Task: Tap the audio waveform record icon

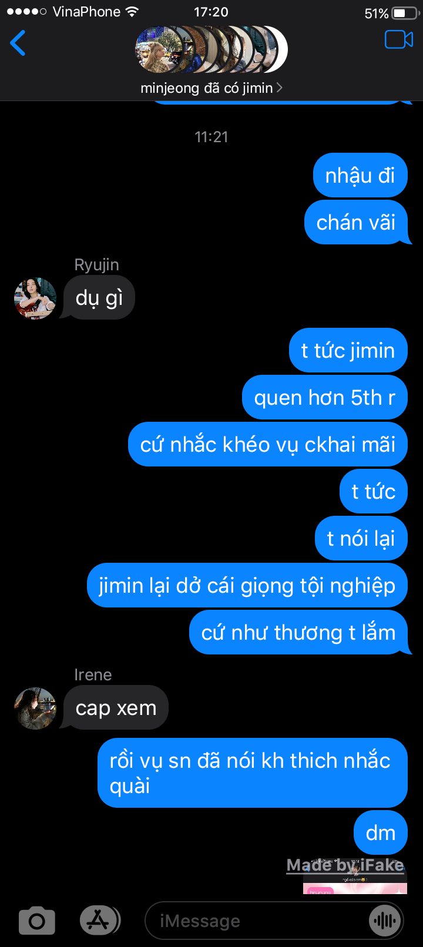Action: [385, 921]
